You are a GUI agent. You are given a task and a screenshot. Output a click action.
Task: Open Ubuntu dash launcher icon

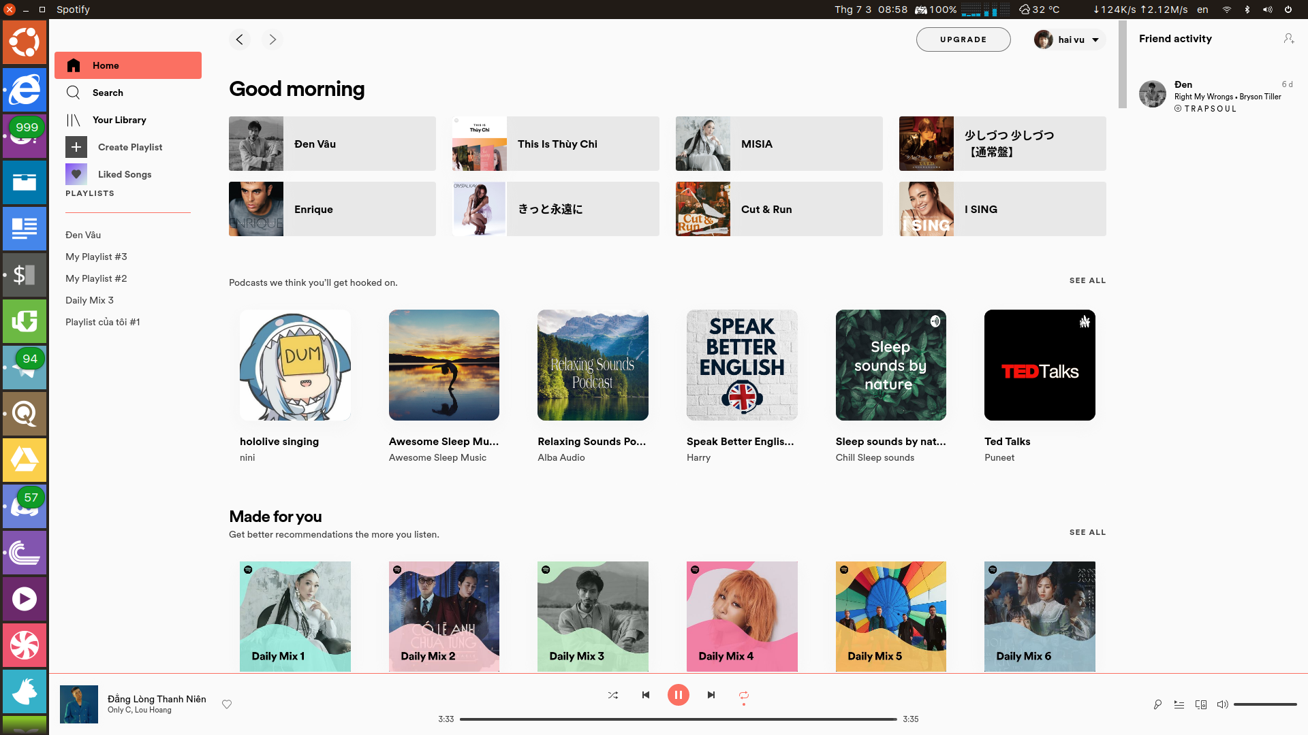click(x=25, y=42)
